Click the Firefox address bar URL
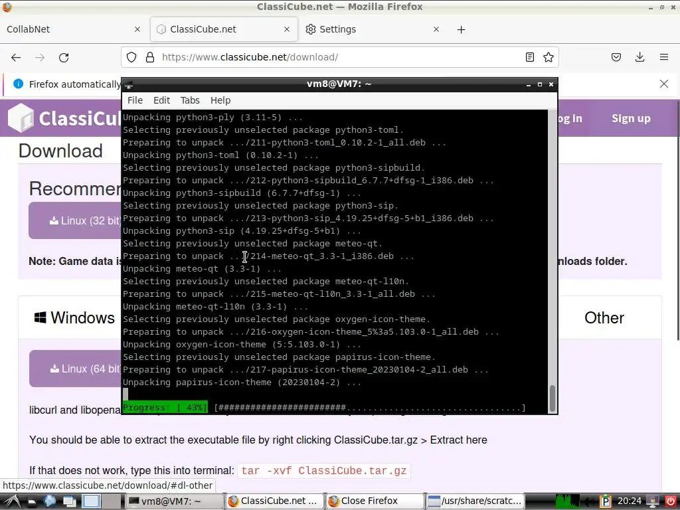 250,57
